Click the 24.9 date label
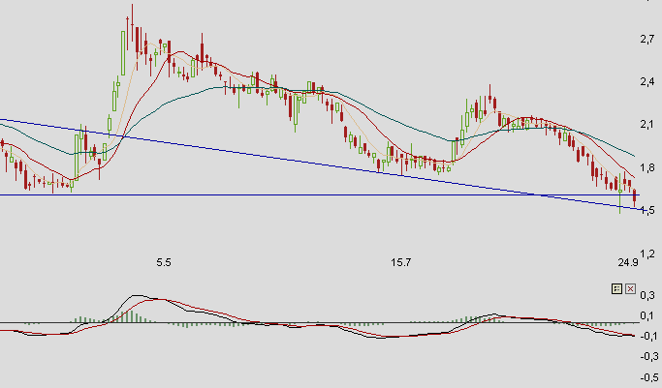 point(627,262)
